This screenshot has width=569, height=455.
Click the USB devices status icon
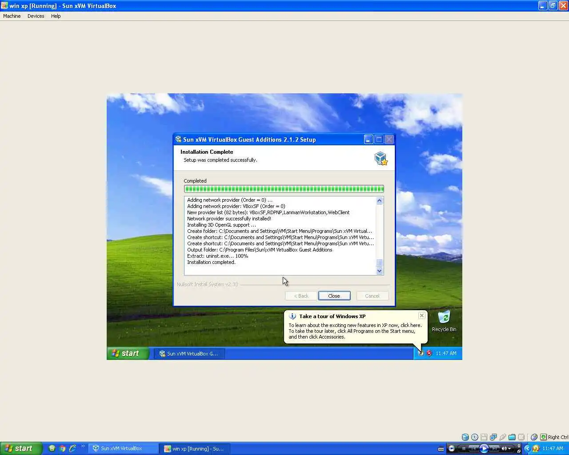point(503,437)
